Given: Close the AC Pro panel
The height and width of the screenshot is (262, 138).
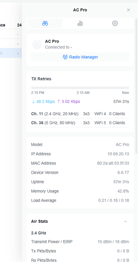Looking at the screenshot, I should pos(129,10).
